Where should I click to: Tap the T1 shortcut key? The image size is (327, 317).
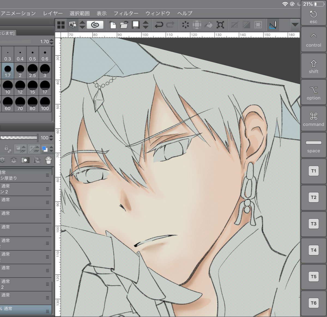click(313, 171)
